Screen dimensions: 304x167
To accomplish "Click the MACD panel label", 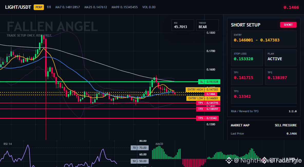I will click(x=159, y=144).
